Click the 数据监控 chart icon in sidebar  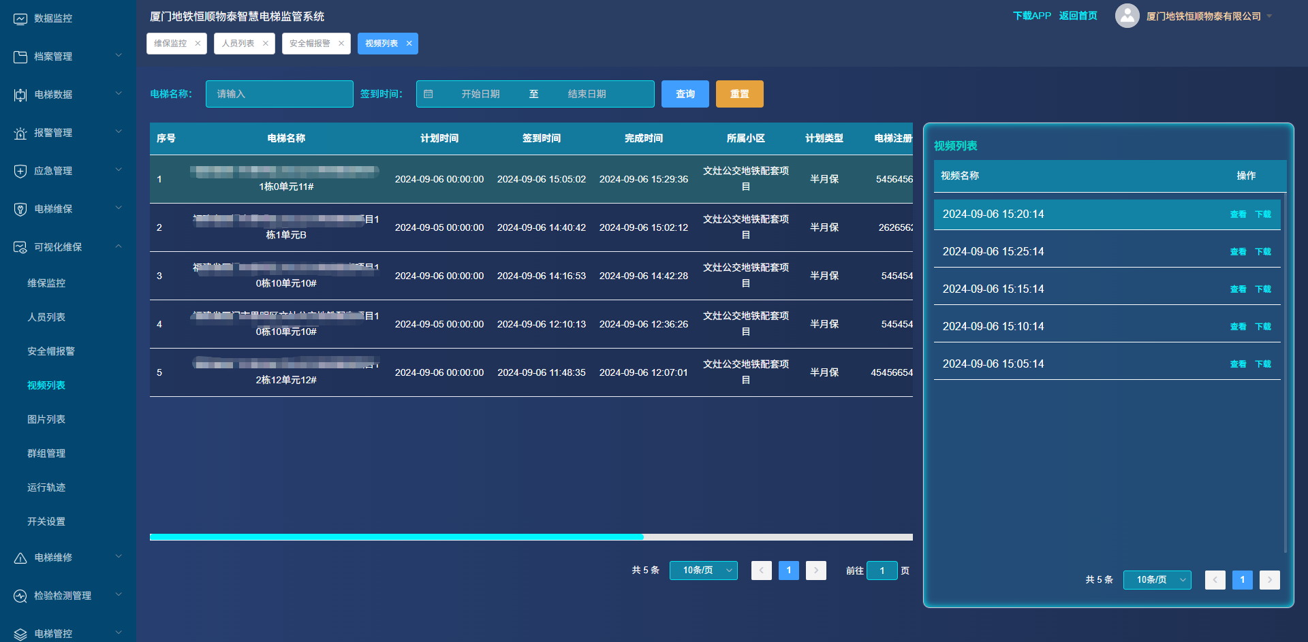tap(20, 19)
